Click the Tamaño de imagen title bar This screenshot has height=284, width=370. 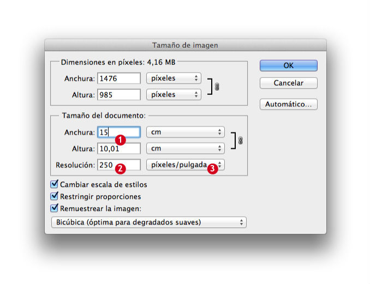pos(185,45)
